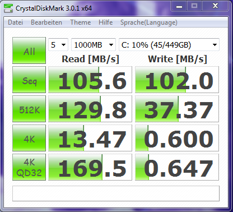
Task: Maximize the CrystalDiskMark window
Action: coord(194,6)
